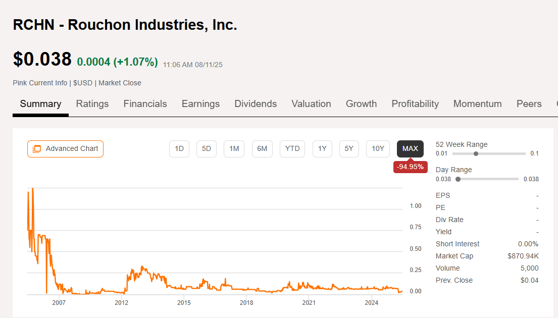Viewport: 558px width, 318px height.
Task: Click the 1.00 price axis label
Action: tap(415, 206)
